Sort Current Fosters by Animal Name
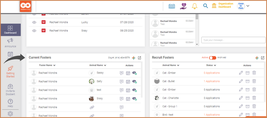The image size is (267, 118). (x=98, y=65)
